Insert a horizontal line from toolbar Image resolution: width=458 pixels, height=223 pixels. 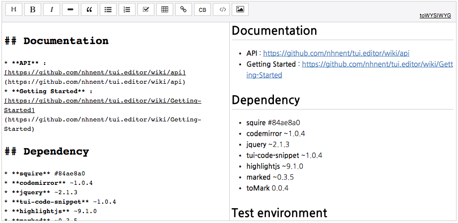(x=70, y=9)
